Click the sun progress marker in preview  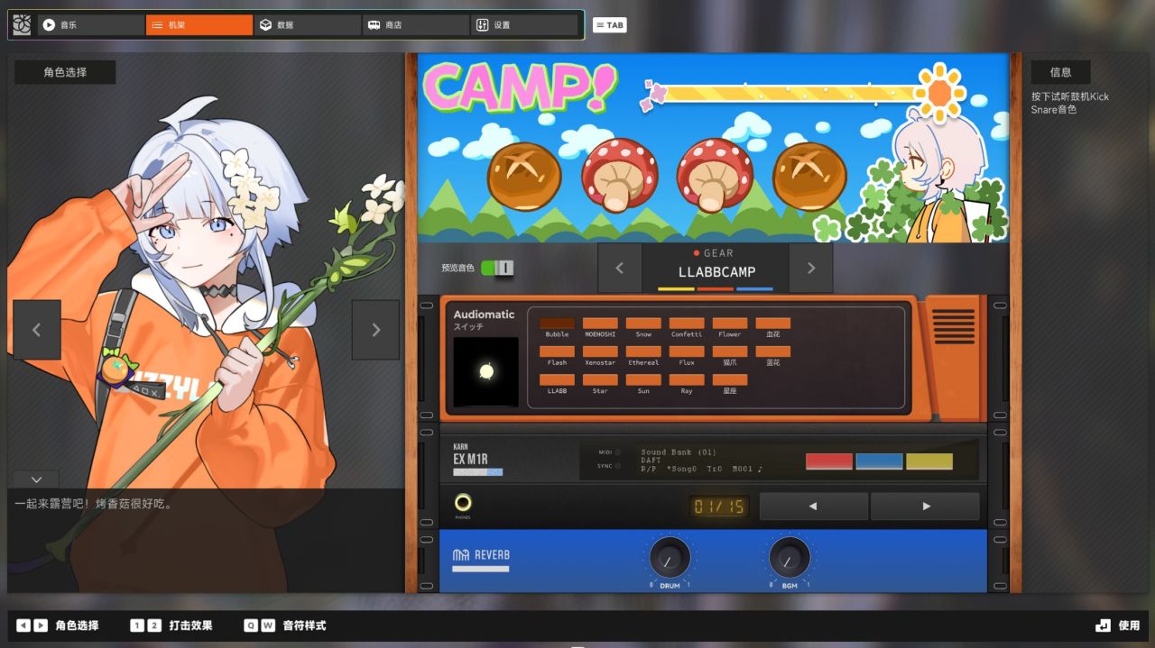[940, 91]
